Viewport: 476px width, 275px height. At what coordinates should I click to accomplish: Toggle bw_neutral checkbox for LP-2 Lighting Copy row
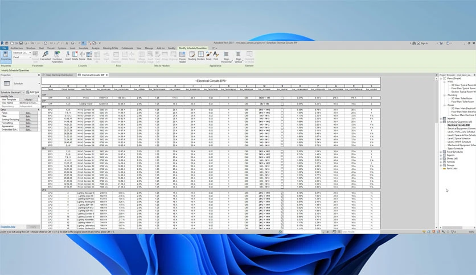click(282, 196)
